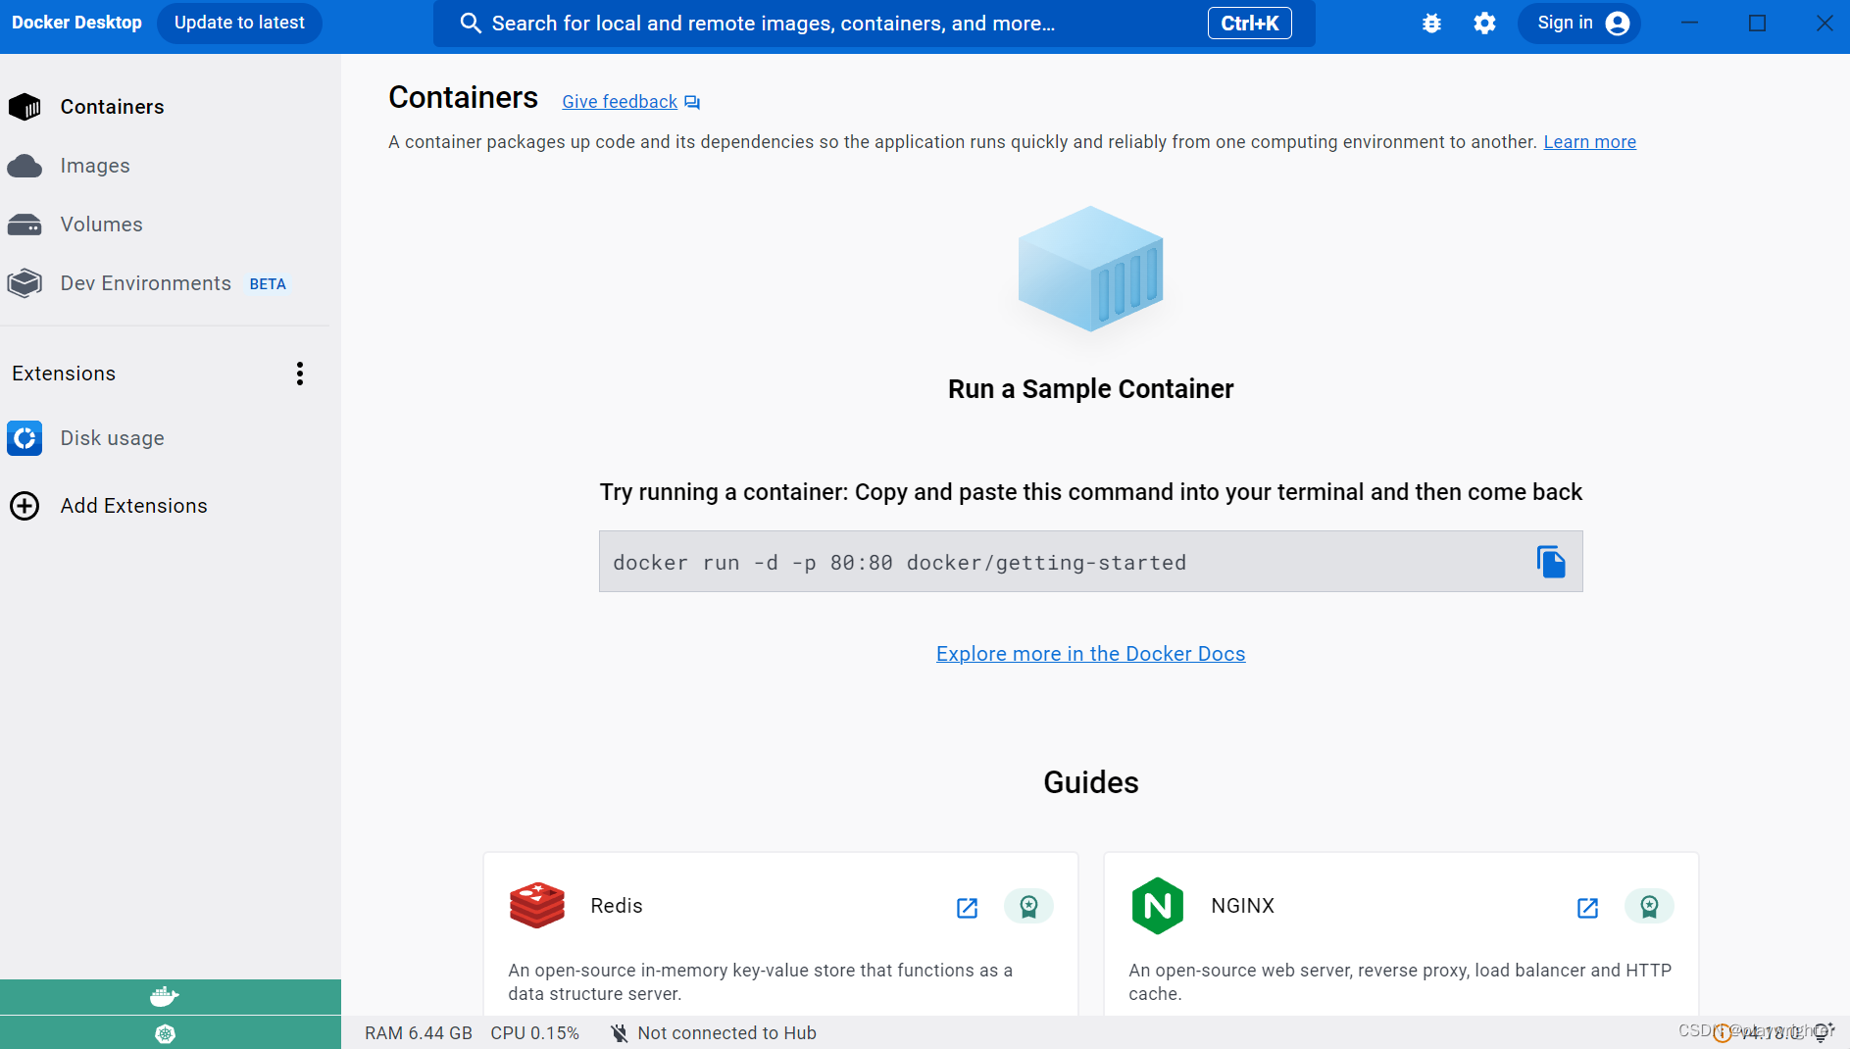Screen dimensions: 1850x1049
Task: Click the NGINX logo icon
Action: [1157, 905]
